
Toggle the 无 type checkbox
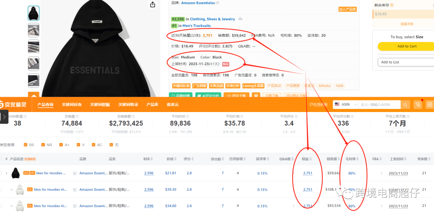[111, 145]
